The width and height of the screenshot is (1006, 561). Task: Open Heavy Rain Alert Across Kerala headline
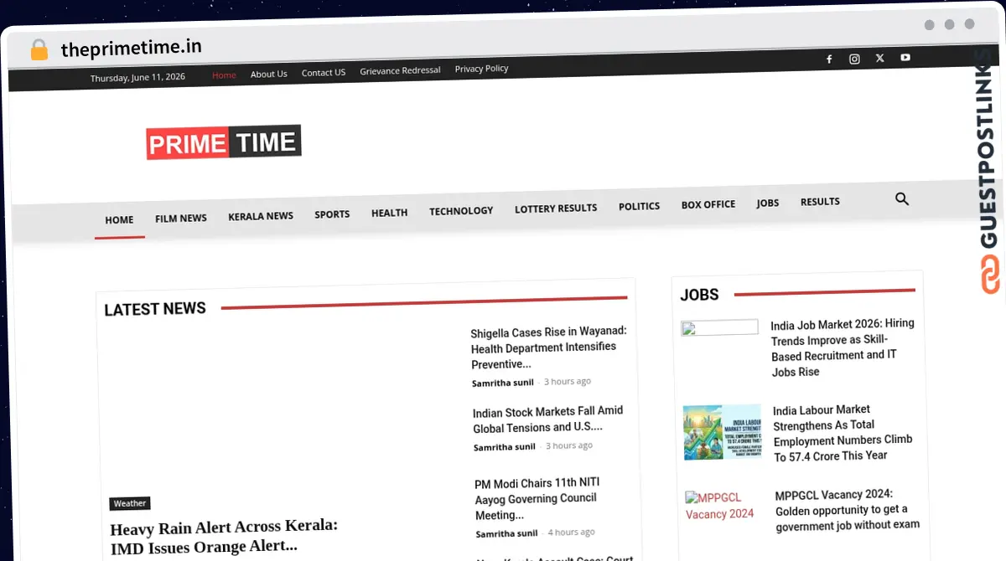[x=224, y=536]
